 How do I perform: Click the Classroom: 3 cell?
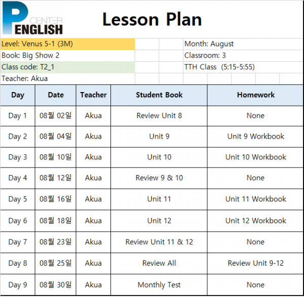(x=243, y=56)
